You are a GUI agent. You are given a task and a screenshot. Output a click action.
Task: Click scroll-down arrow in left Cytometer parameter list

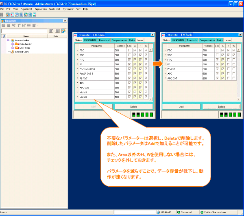(x=150, y=99)
